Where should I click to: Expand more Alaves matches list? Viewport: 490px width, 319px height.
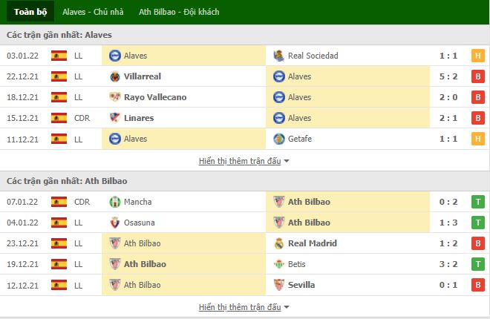pyautogui.click(x=244, y=161)
